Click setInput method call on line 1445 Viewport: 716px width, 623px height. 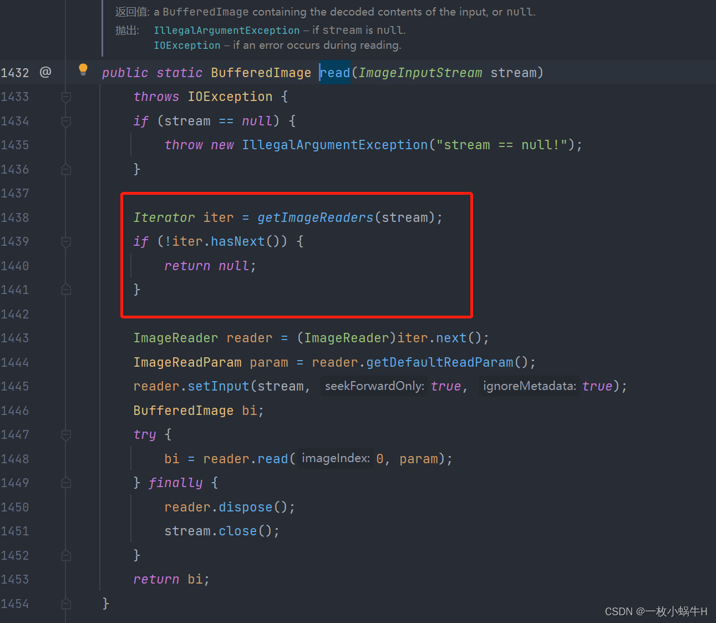[x=219, y=386]
